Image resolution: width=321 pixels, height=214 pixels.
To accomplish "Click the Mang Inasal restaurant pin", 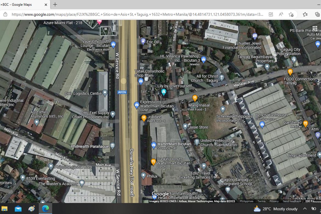I will pos(195,98).
